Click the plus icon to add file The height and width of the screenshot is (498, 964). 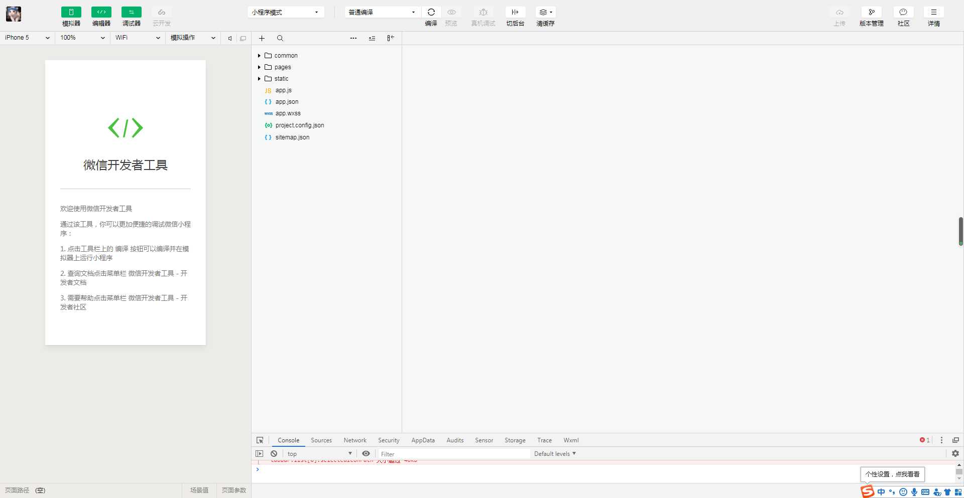click(x=262, y=38)
